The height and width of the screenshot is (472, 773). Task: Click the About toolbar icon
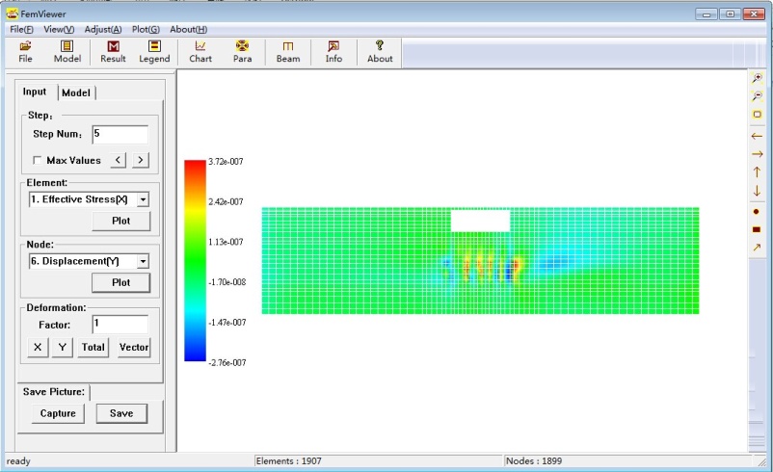click(x=380, y=52)
